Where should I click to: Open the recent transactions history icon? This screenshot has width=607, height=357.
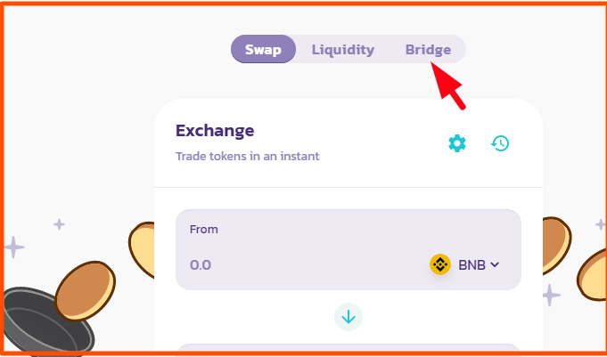(x=500, y=143)
